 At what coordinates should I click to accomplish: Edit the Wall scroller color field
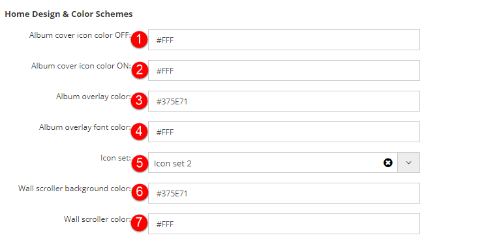[284, 224]
